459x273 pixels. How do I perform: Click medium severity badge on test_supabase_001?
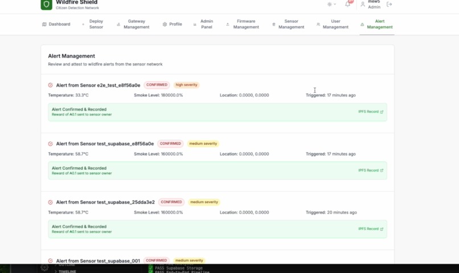[x=189, y=260]
